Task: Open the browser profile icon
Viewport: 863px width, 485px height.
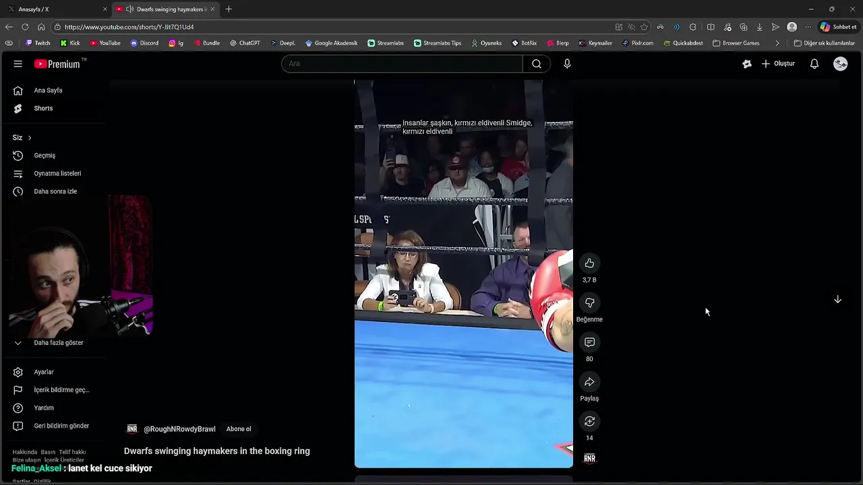Action: point(792,27)
